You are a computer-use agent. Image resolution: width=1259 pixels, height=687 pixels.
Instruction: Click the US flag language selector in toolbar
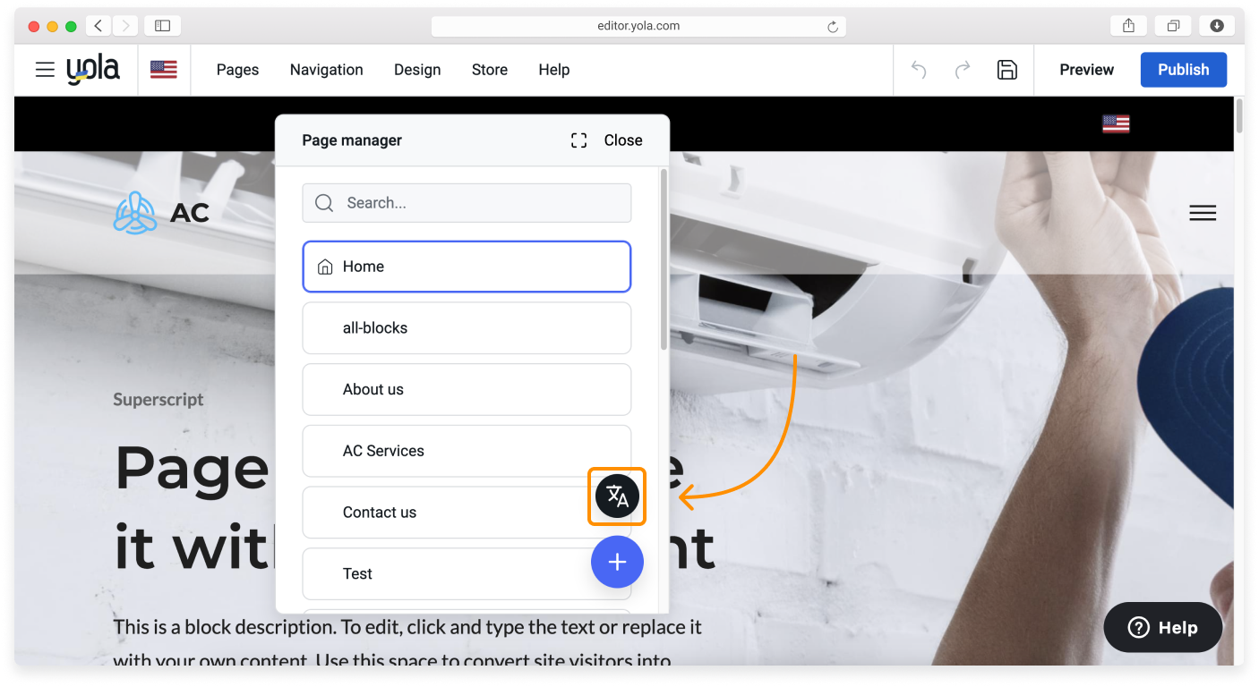click(163, 70)
